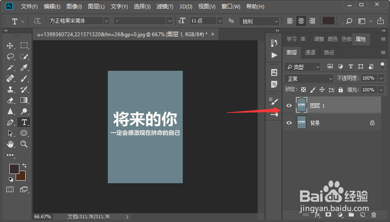Select the Quick Selection tool
This screenshot has height=222, width=390.
coord(24,56)
